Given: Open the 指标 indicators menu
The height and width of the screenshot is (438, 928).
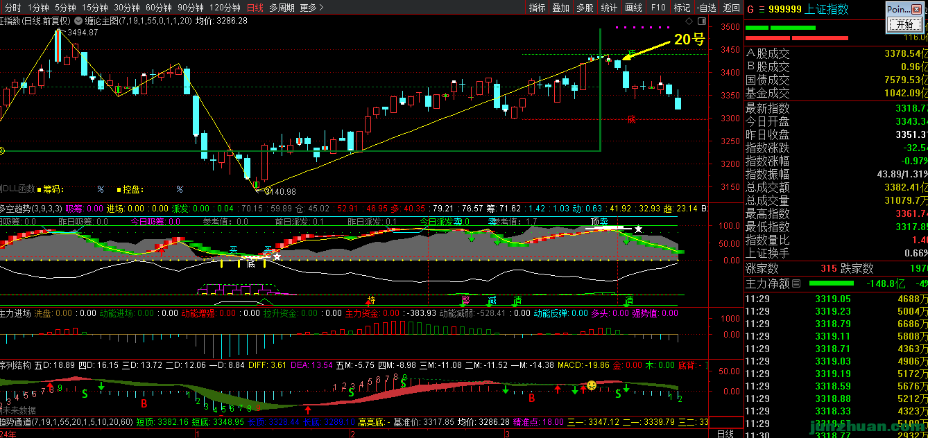Looking at the screenshot, I should [x=538, y=8].
